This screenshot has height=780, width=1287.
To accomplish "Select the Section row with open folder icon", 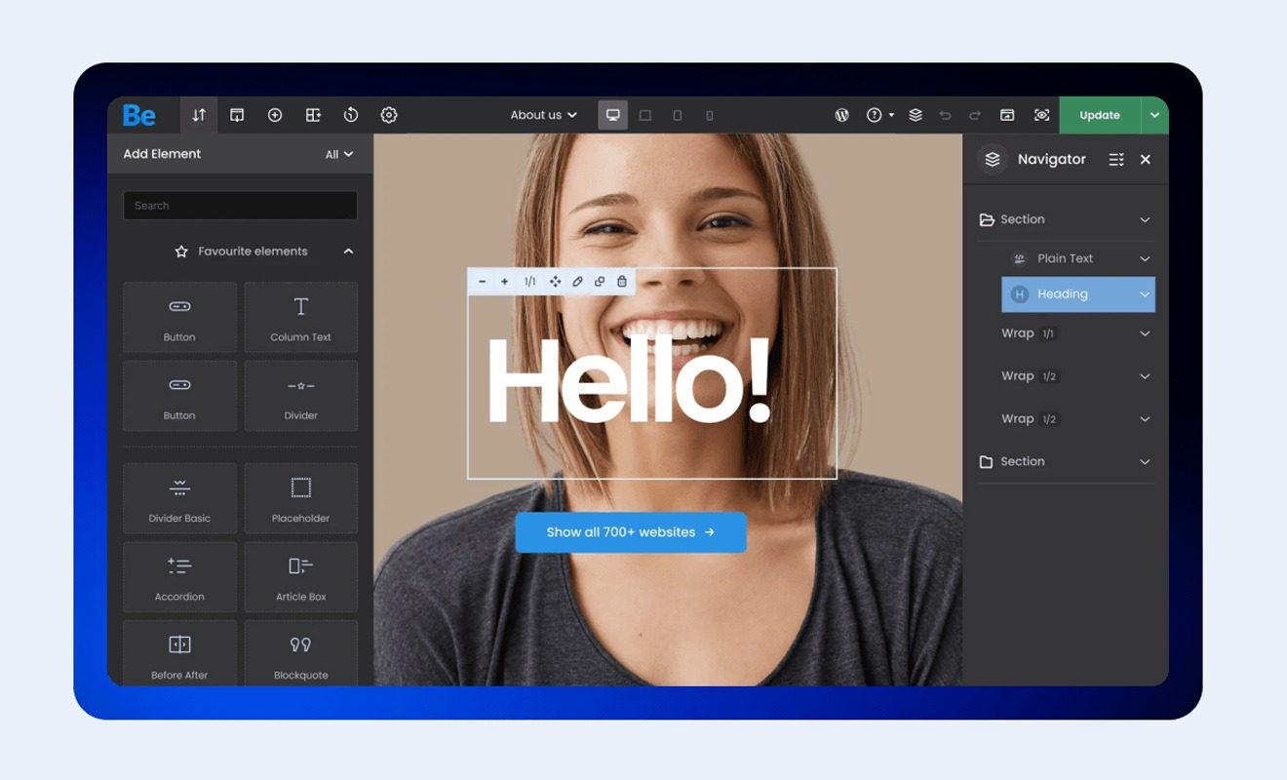I will coord(1067,219).
